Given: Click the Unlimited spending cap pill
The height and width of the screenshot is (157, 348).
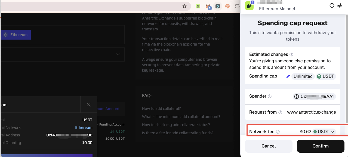Looking at the screenshot, I should point(303,76).
